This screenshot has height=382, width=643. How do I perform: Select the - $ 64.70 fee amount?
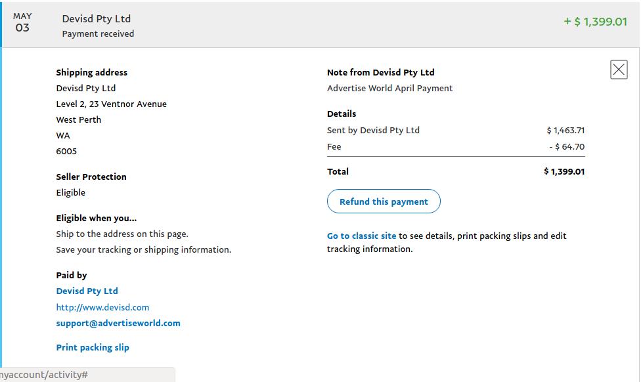[567, 147]
